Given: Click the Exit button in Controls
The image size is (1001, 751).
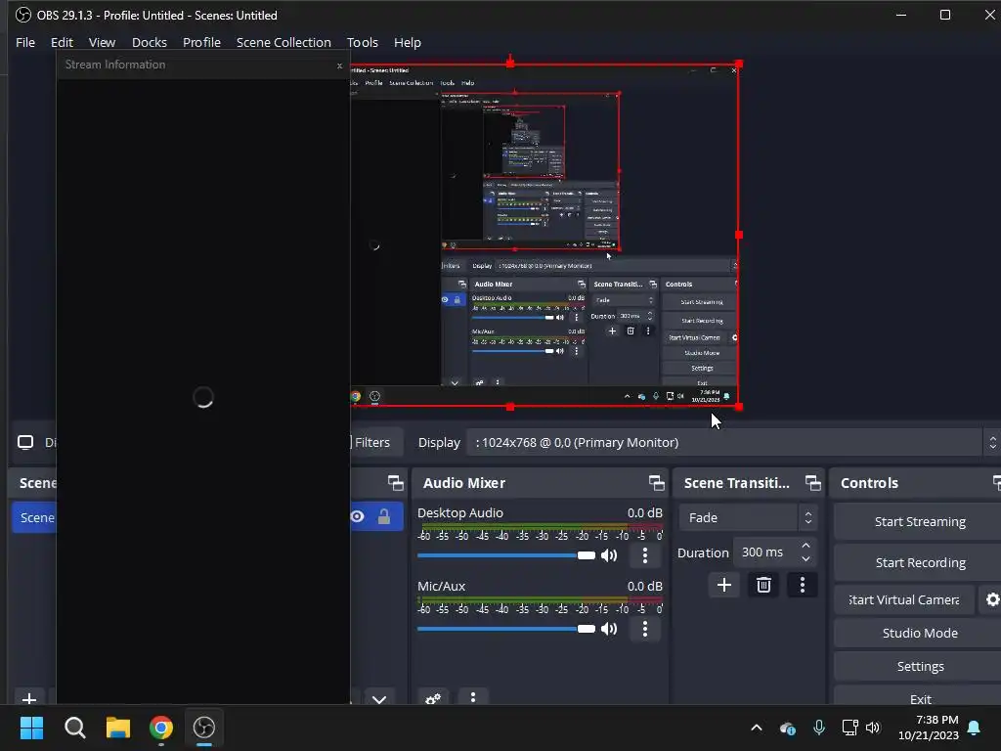Looking at the screenshot, I should (919, 697).
